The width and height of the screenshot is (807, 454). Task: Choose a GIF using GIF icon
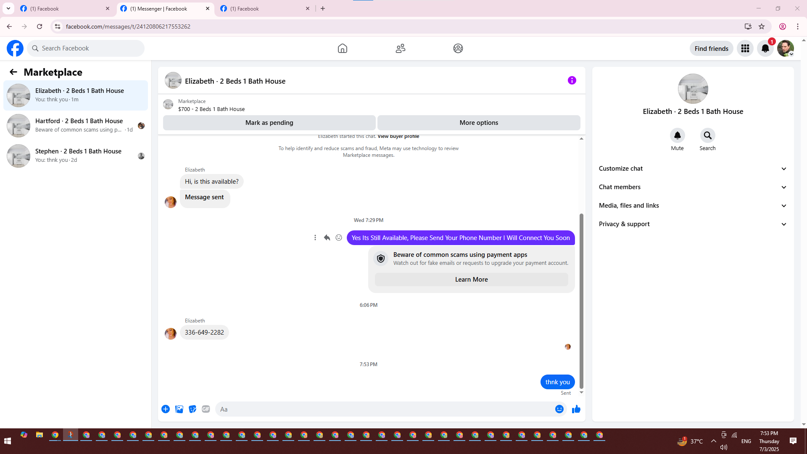tap(206, 409)
